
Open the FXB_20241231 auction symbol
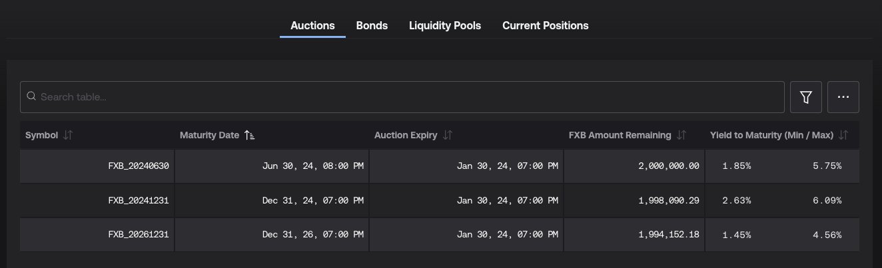point(139,200)
